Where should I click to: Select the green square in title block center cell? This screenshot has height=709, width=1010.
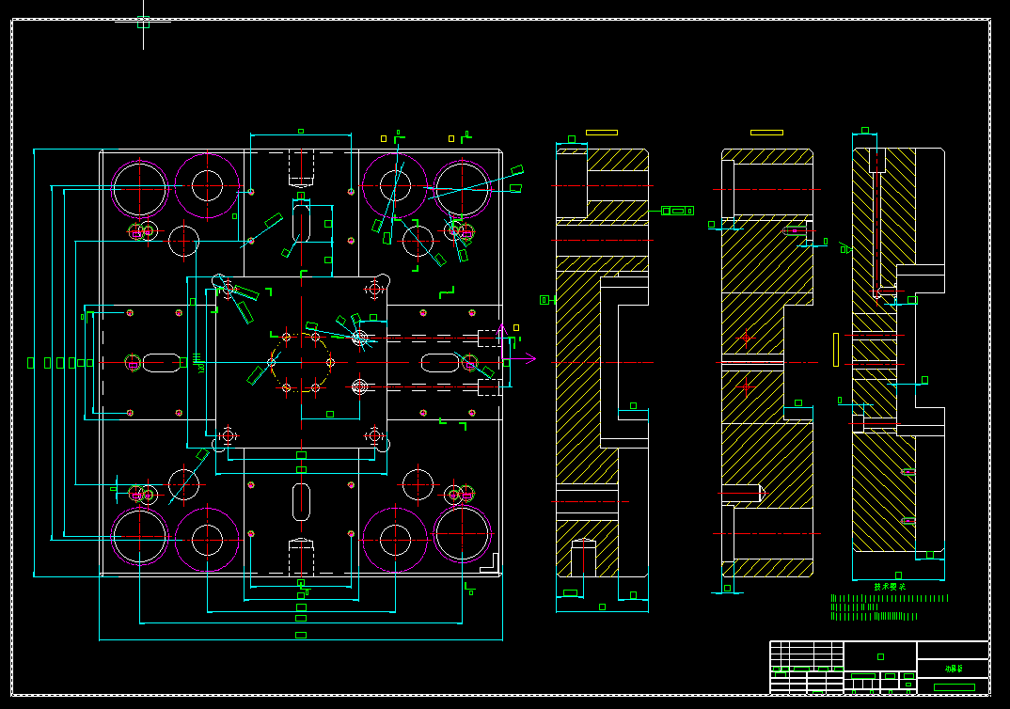pyautogui.click(x=880, y=657)
